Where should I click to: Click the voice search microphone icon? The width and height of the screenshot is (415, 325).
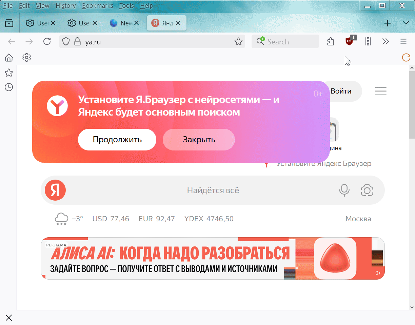(x=344, y=190)
